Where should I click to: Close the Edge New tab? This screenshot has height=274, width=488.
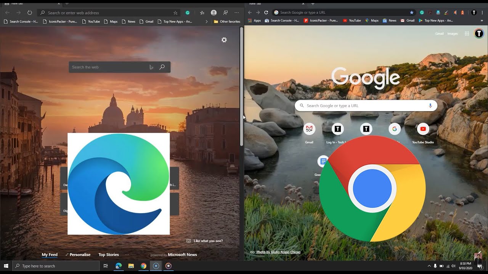coord(58,3)
